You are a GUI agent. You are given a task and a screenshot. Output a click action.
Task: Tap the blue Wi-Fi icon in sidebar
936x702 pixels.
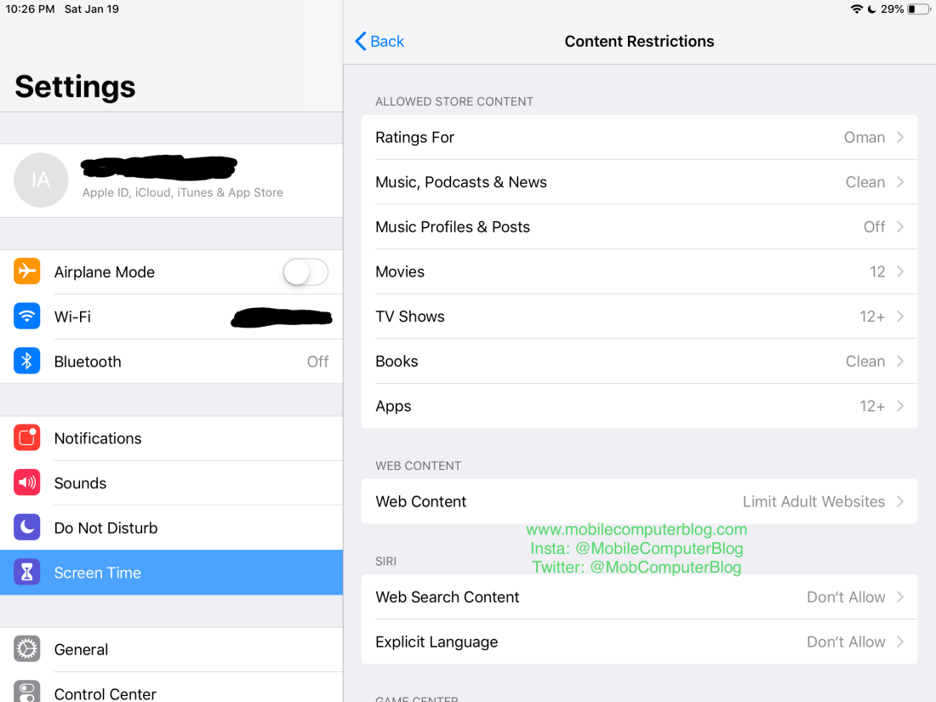27,317
